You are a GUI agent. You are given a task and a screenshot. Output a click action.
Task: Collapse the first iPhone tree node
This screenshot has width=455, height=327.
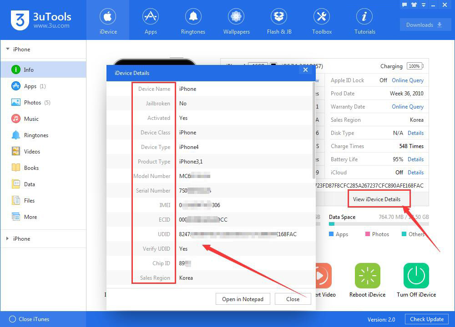click(x=8, y=49)
